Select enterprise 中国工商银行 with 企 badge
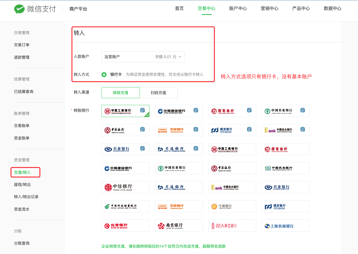 [x=125, y=111]
